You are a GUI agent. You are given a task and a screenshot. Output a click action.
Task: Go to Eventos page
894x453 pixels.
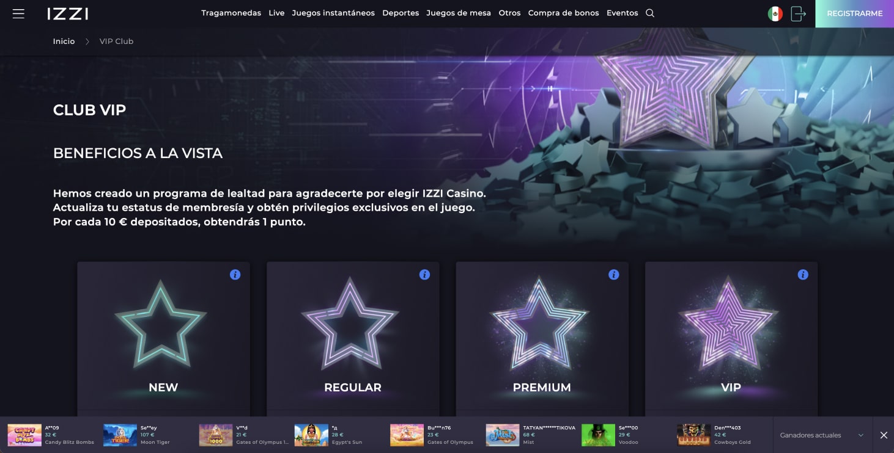(x=622, y=13)
